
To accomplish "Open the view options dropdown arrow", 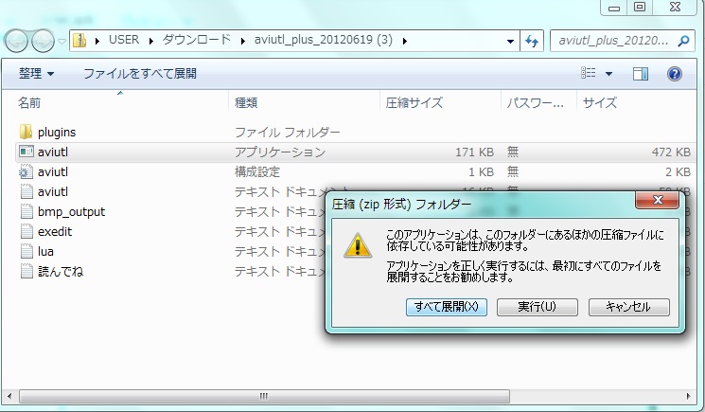I will click(608, 73).
